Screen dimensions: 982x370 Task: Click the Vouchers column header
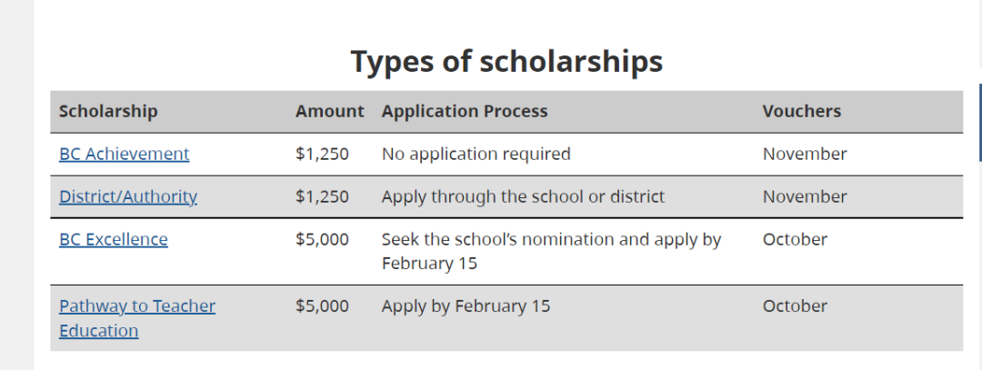[x=801, y=111]
